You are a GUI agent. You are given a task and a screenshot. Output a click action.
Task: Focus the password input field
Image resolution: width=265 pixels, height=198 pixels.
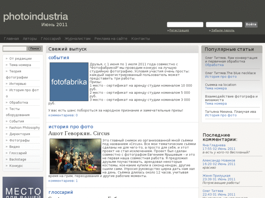point(224,25)
